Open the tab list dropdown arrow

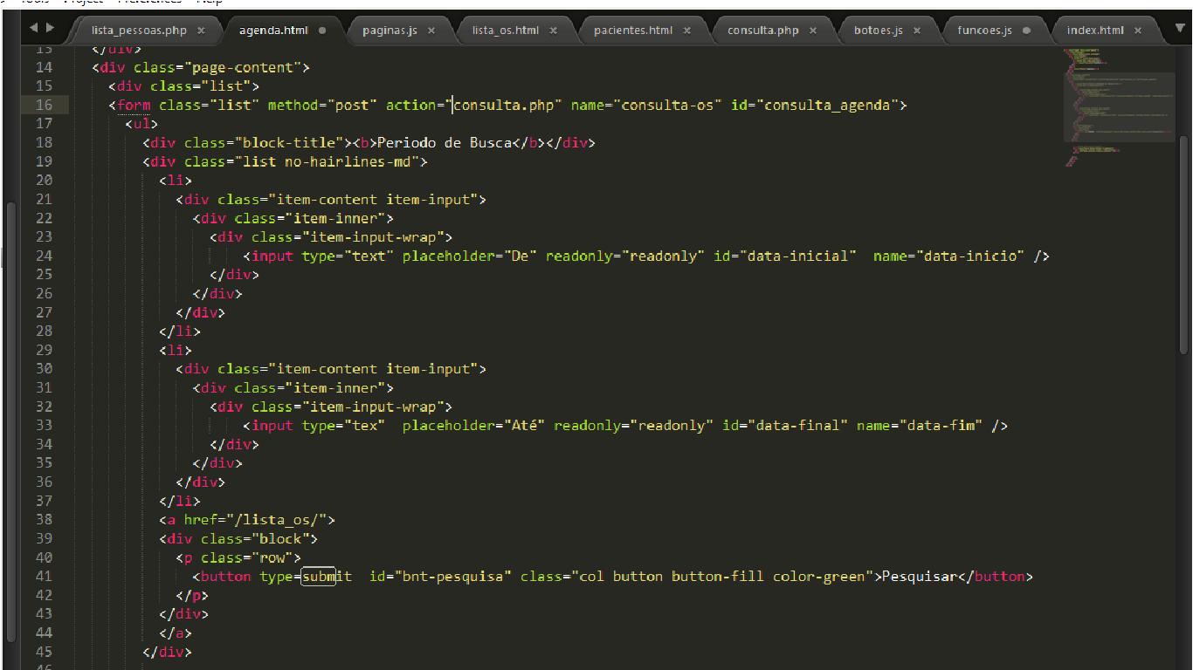1180,29
